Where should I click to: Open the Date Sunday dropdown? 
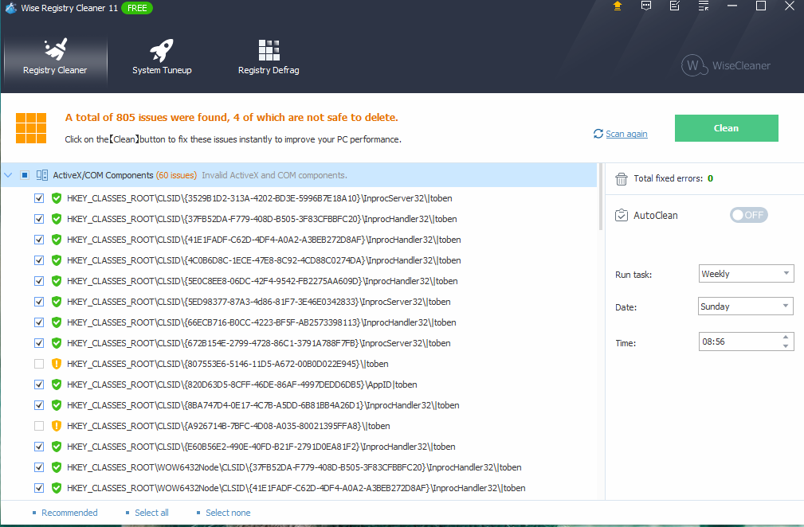(746, 306)
